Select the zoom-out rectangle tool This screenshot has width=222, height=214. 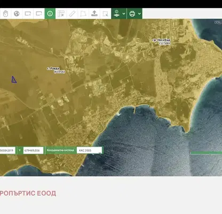[39, 13]
